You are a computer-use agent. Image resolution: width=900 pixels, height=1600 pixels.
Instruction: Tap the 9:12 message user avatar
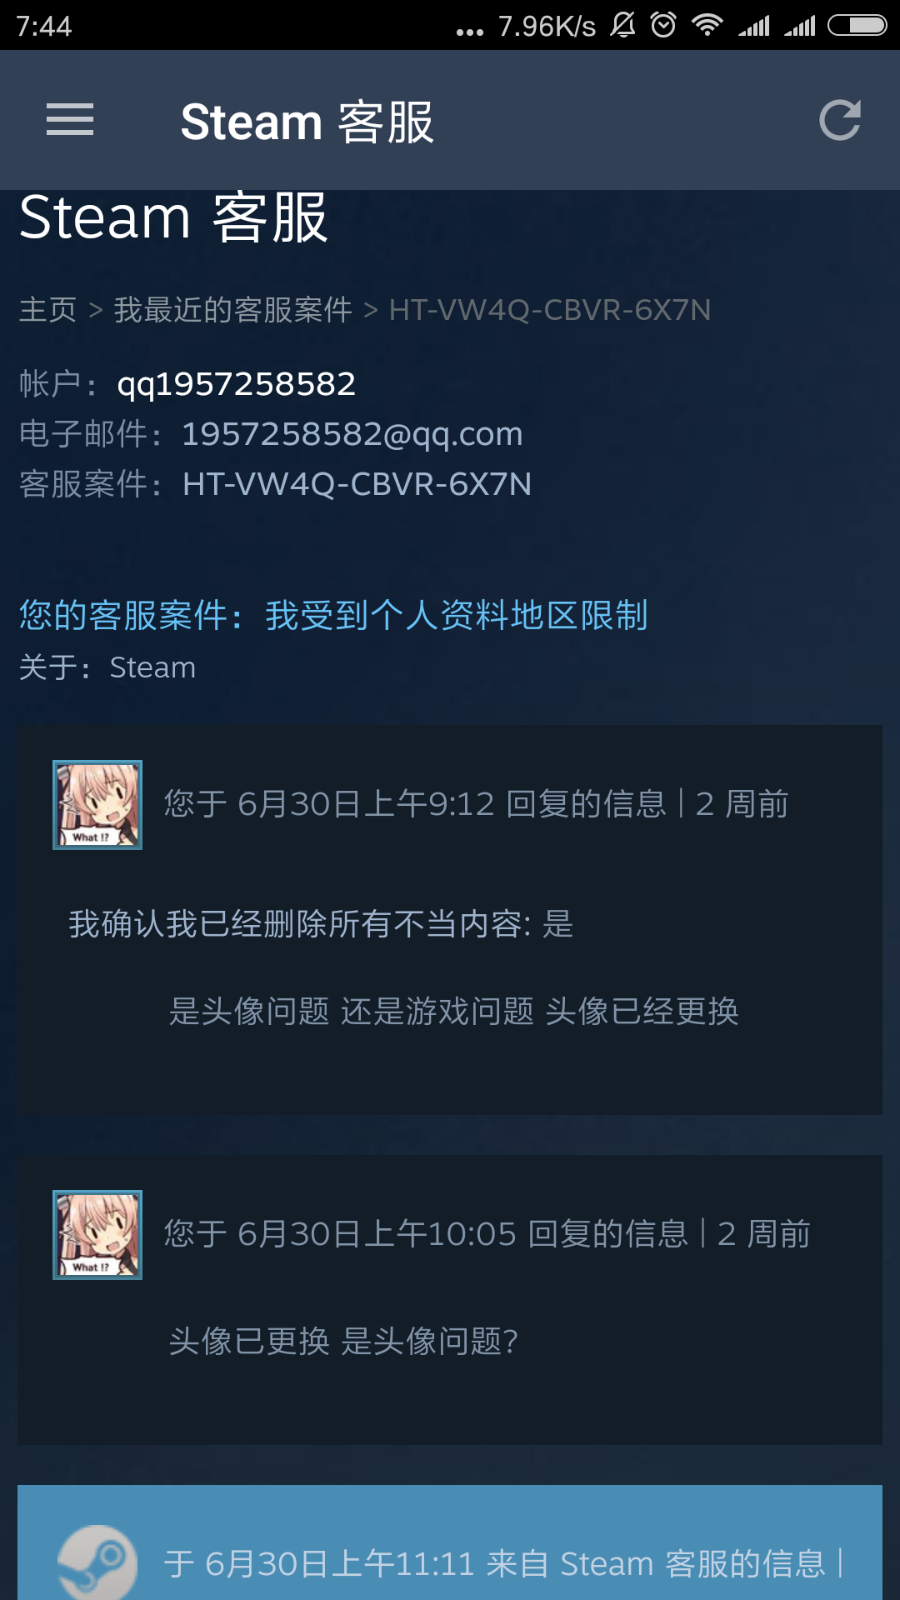tap(97, 805)
